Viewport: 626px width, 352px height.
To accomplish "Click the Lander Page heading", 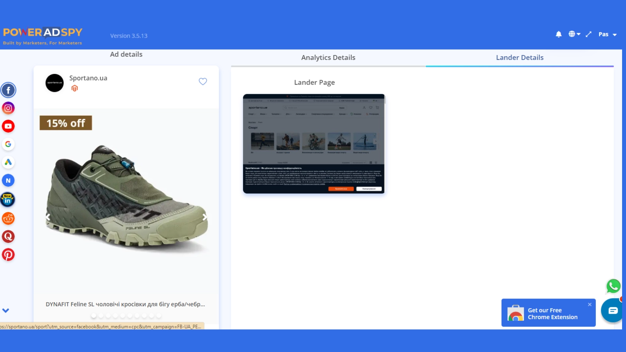I will pyautogui.click(x=315, y=83).
